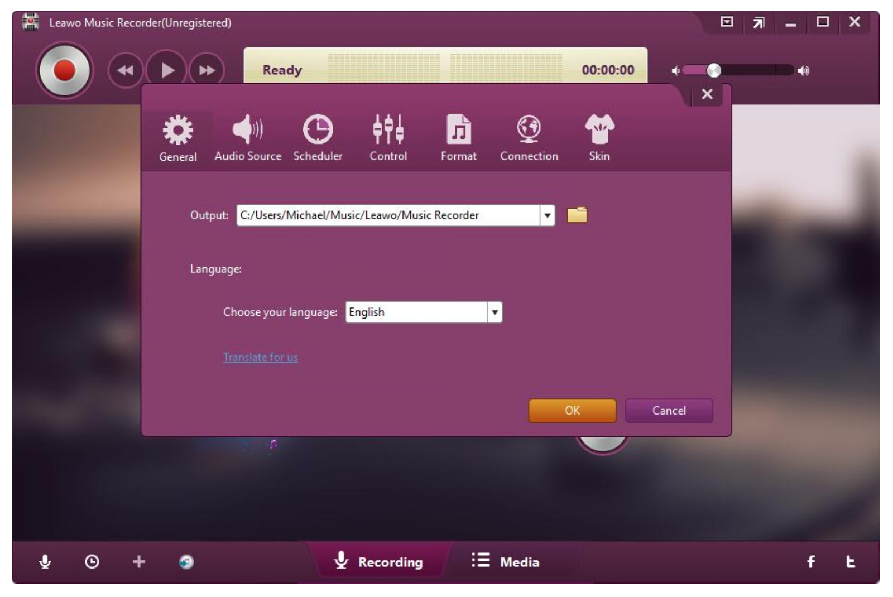Close the Leawo Music Recorder window

[x=854, y=22]
